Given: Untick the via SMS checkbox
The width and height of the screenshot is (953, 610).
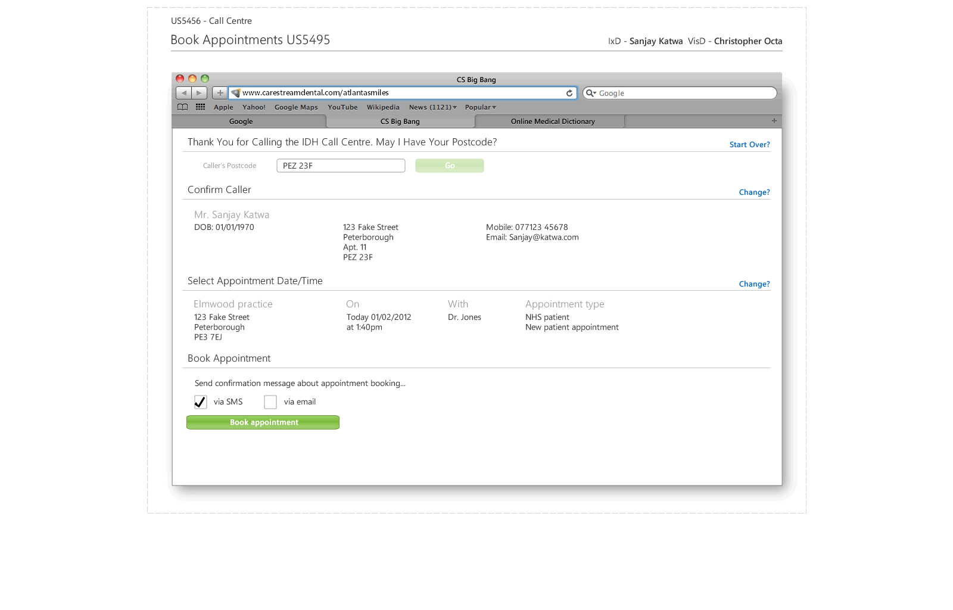Looking at the screenshot, I should (201, 402).
